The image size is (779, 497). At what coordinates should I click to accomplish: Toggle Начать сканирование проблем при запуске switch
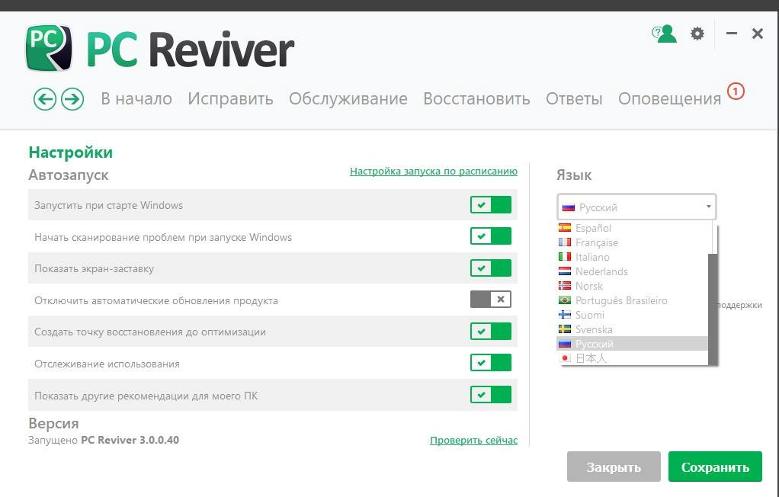[x=491, y=236]
